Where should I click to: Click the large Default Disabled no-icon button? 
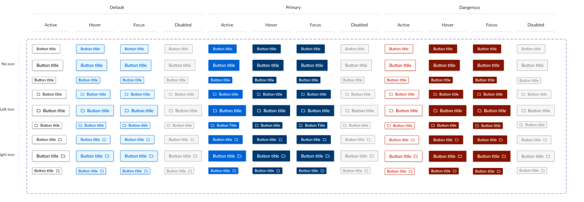[180, 65]
